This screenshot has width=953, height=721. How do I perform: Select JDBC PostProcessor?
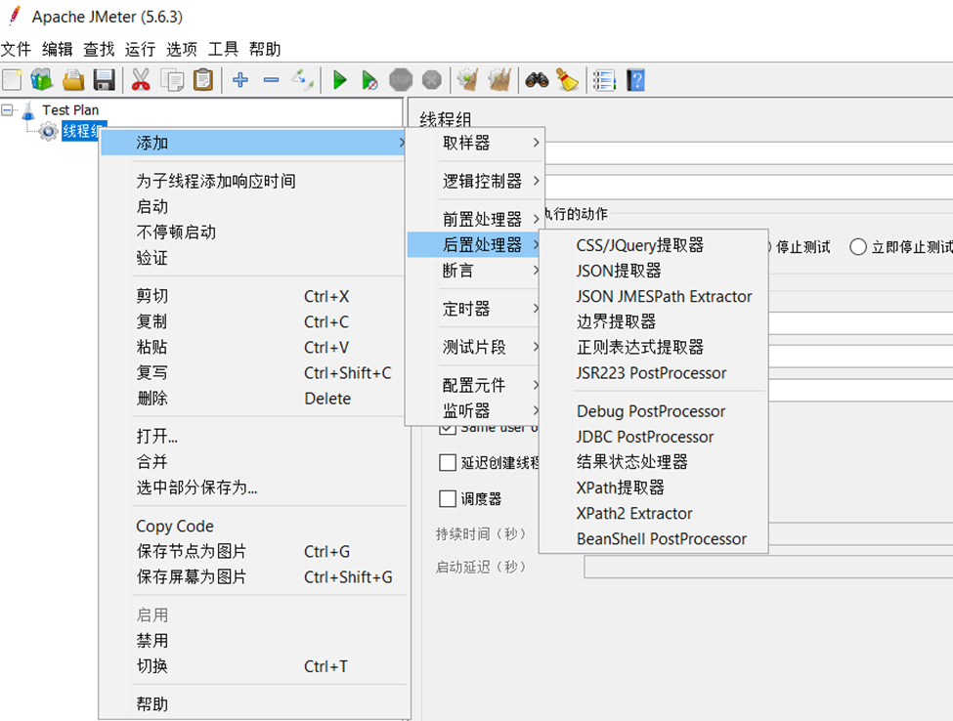pos(653,437)
